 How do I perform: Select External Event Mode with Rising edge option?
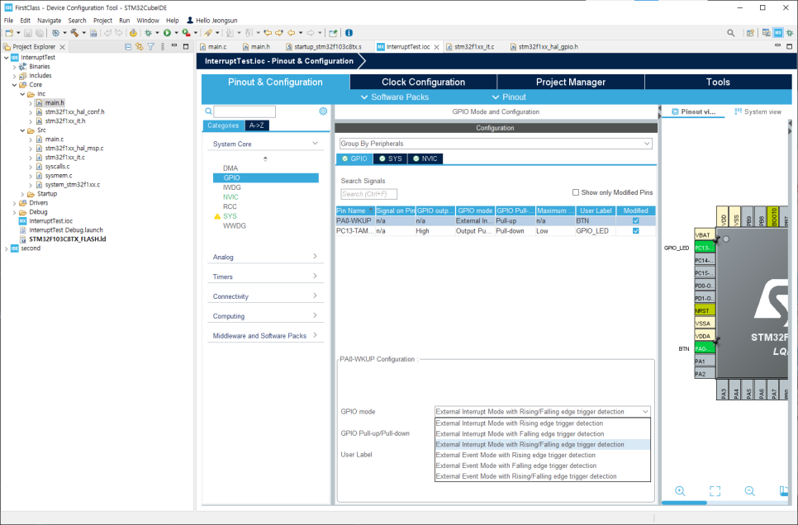tap(543, 456)
